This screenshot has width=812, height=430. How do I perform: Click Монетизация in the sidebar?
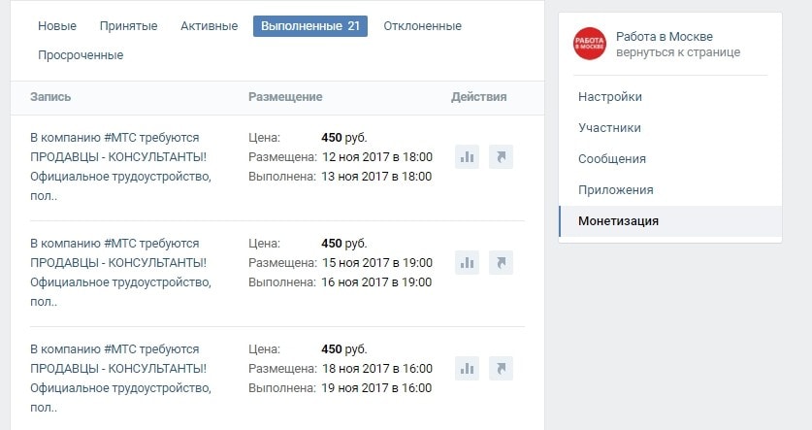coord(618,221)
